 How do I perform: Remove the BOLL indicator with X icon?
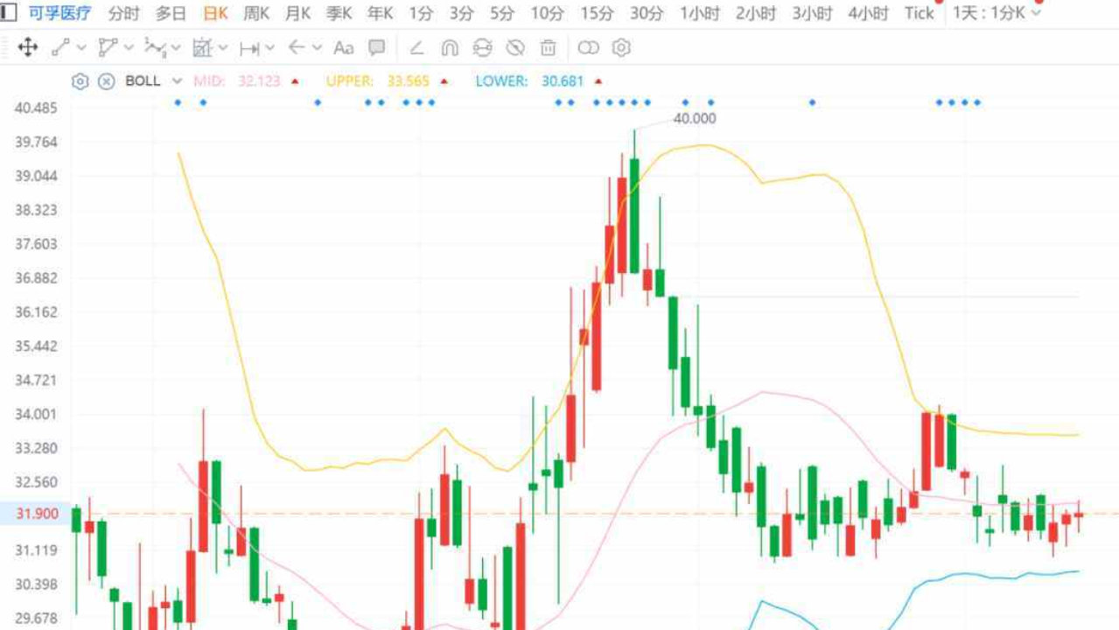point(106,81)
